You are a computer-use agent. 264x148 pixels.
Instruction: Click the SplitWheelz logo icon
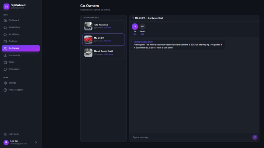pyautogui.click(x=7, y=7)
